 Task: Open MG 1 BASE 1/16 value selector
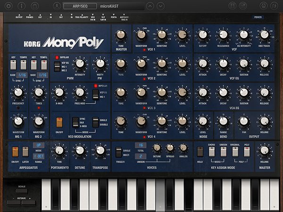[22, 75]
